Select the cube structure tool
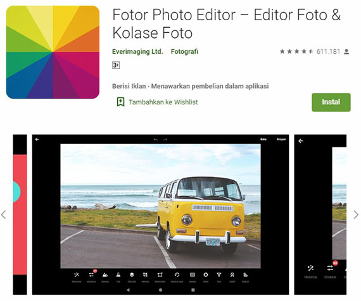361x301 pixels. [x=132, y=277]
